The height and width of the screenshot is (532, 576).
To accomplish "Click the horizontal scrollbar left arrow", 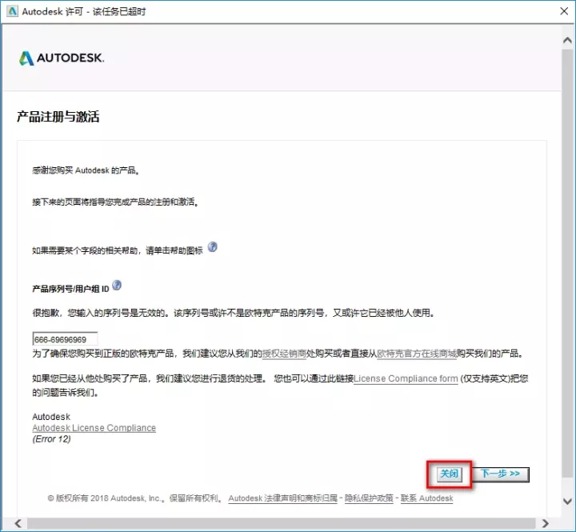I will click(x=7, y=524).
